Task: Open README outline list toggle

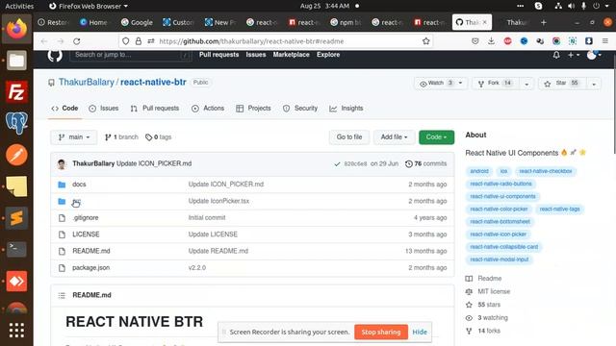Action: [x=62, y=295]
